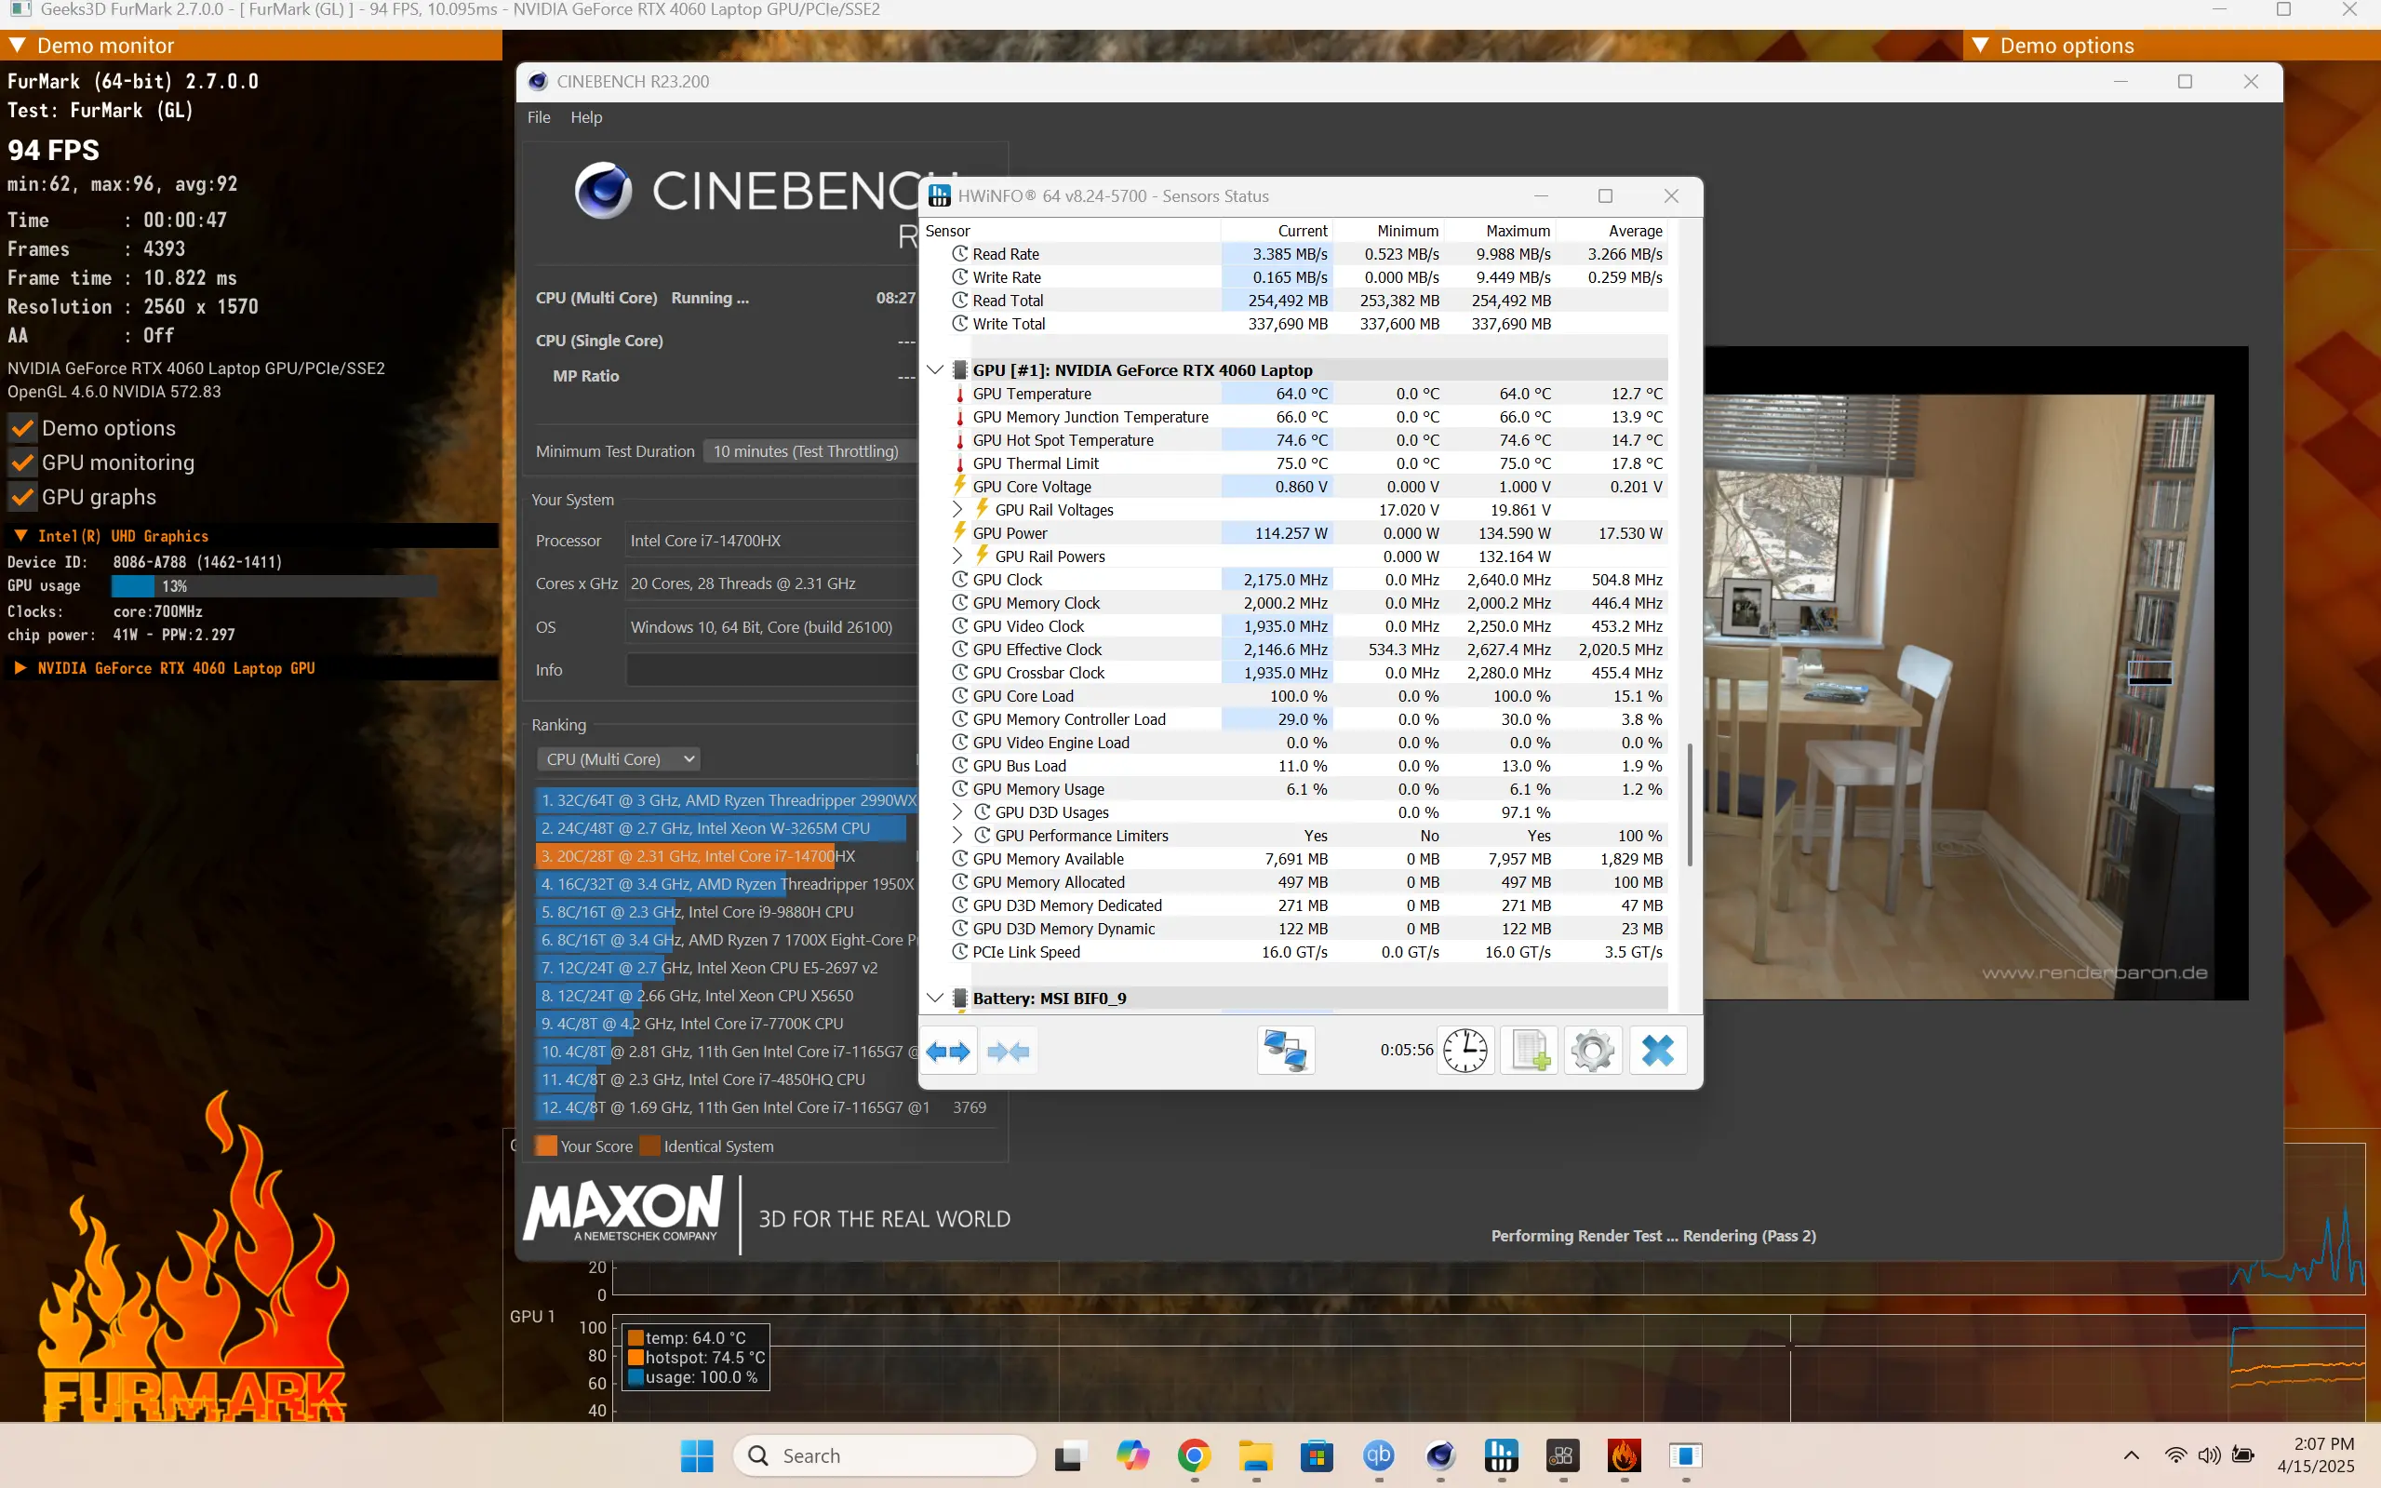Reset sensor timer with the clock icon

click(1465, 1051)
